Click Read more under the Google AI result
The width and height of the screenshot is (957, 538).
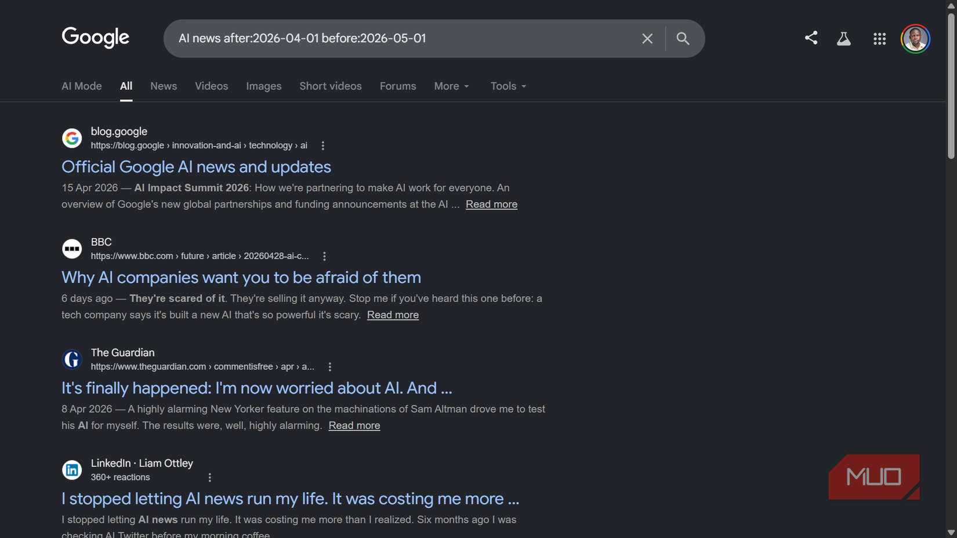click(491, 204)
